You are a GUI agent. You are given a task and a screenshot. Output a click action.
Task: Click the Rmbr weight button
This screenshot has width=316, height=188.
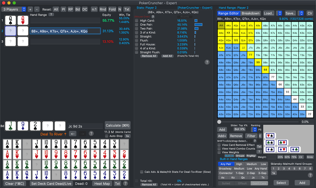click(x=310, y=157)
